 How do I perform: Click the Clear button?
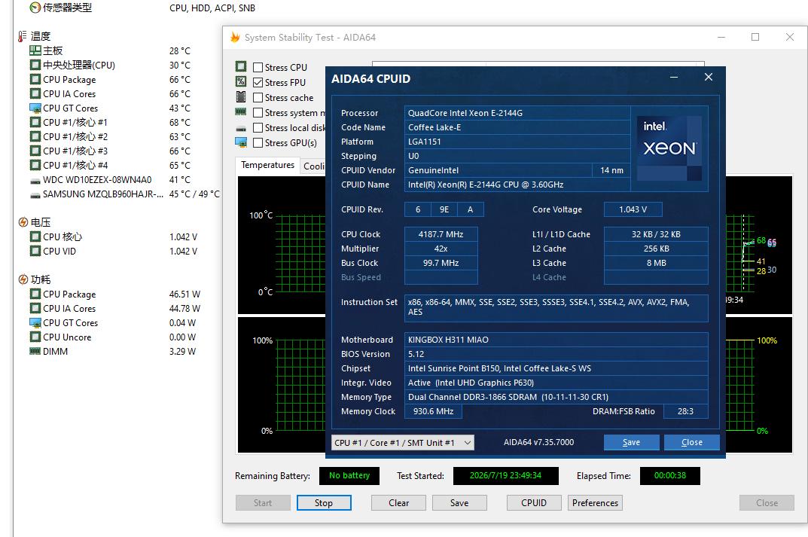click(398, 503)
